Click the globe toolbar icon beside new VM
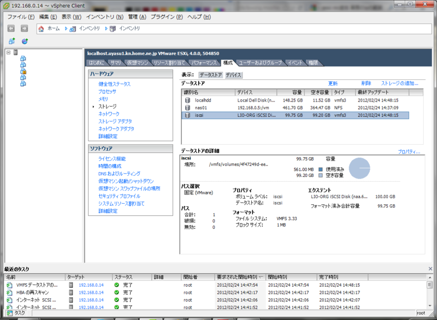The image size is (437, 320). click(x=25, y=41)
